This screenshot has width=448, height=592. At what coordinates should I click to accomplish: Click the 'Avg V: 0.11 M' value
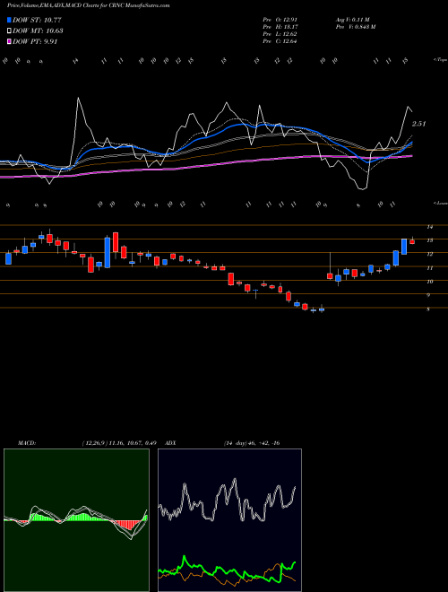coord(354,20)
